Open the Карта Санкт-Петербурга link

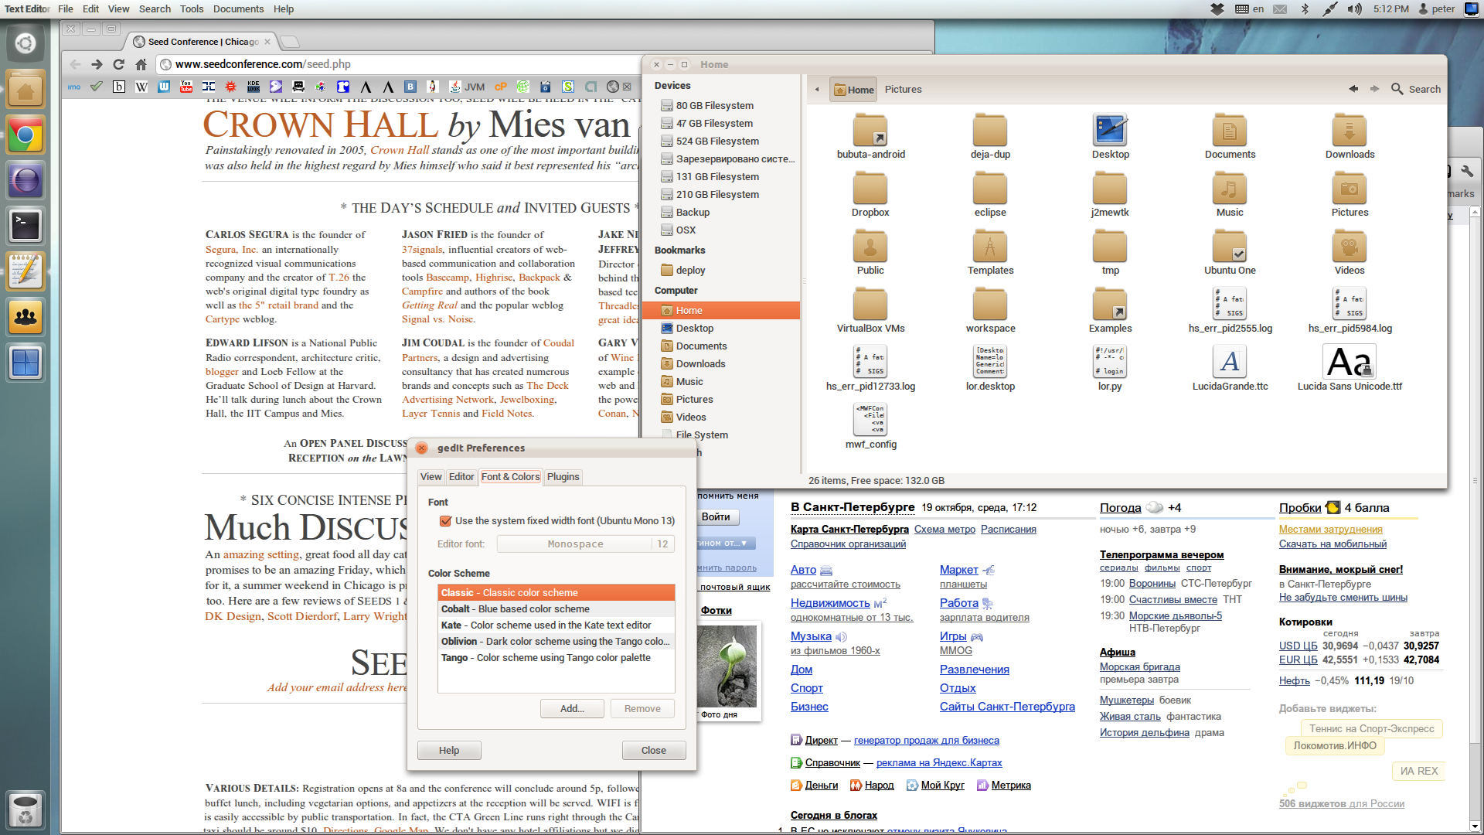(x=849, y=530)
